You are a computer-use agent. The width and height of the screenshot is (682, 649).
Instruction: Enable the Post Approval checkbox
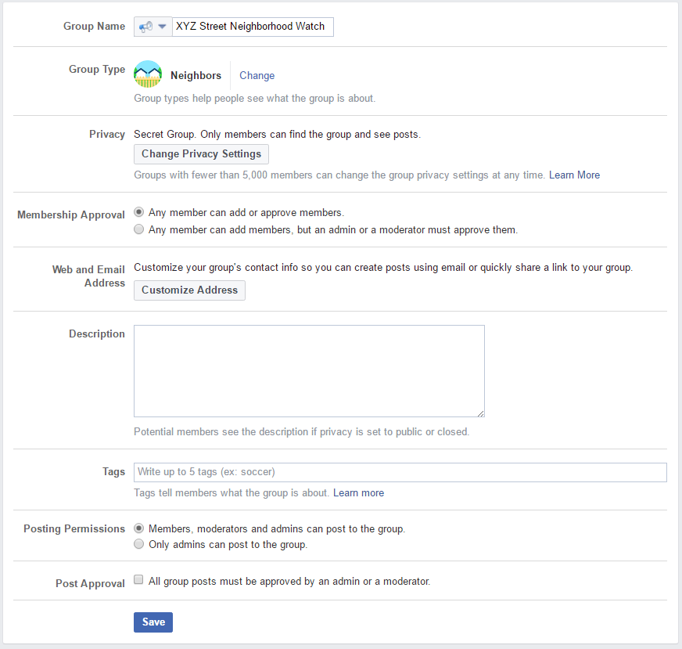point(138,579)
